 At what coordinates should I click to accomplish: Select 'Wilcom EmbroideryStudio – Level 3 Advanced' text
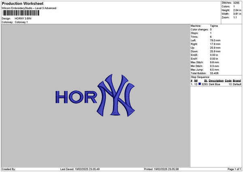29,8
